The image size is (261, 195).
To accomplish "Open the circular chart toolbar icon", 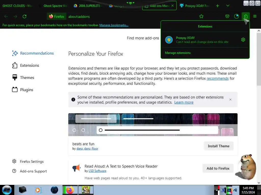I will point(236,16).
